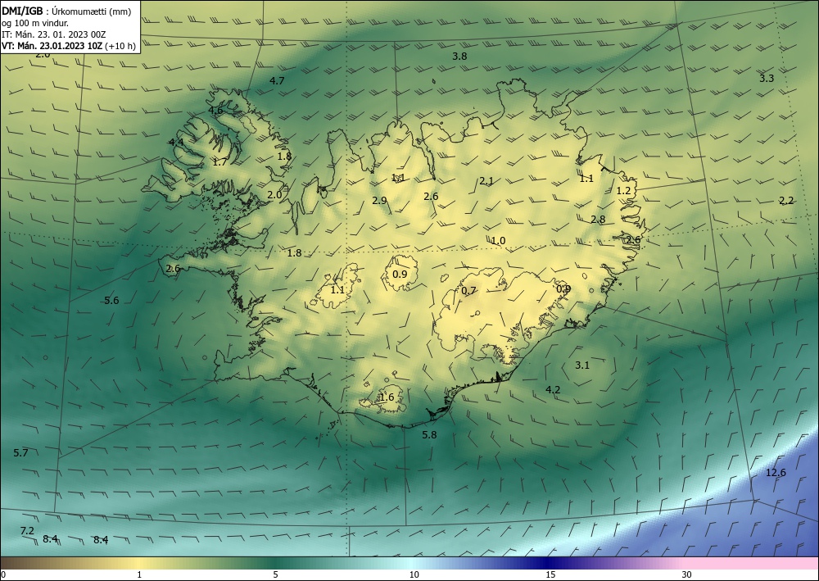
Task: Click the initial time "IT: Mán. 23. 01. 2023 00Z"
Action: tap(54, 34)
